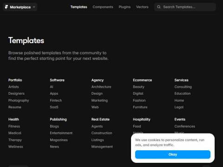Select Marketing templates
This screenshot has height=167, width=223.
pos(99,101)
